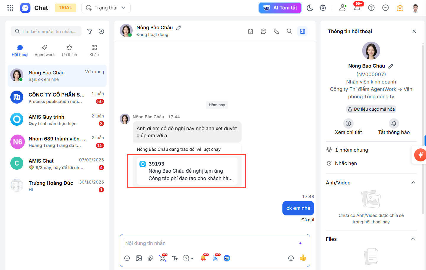This screenshot has width=426, height=270.
Task: Insert an image using the picture icon
Action: tap(139, 258)
